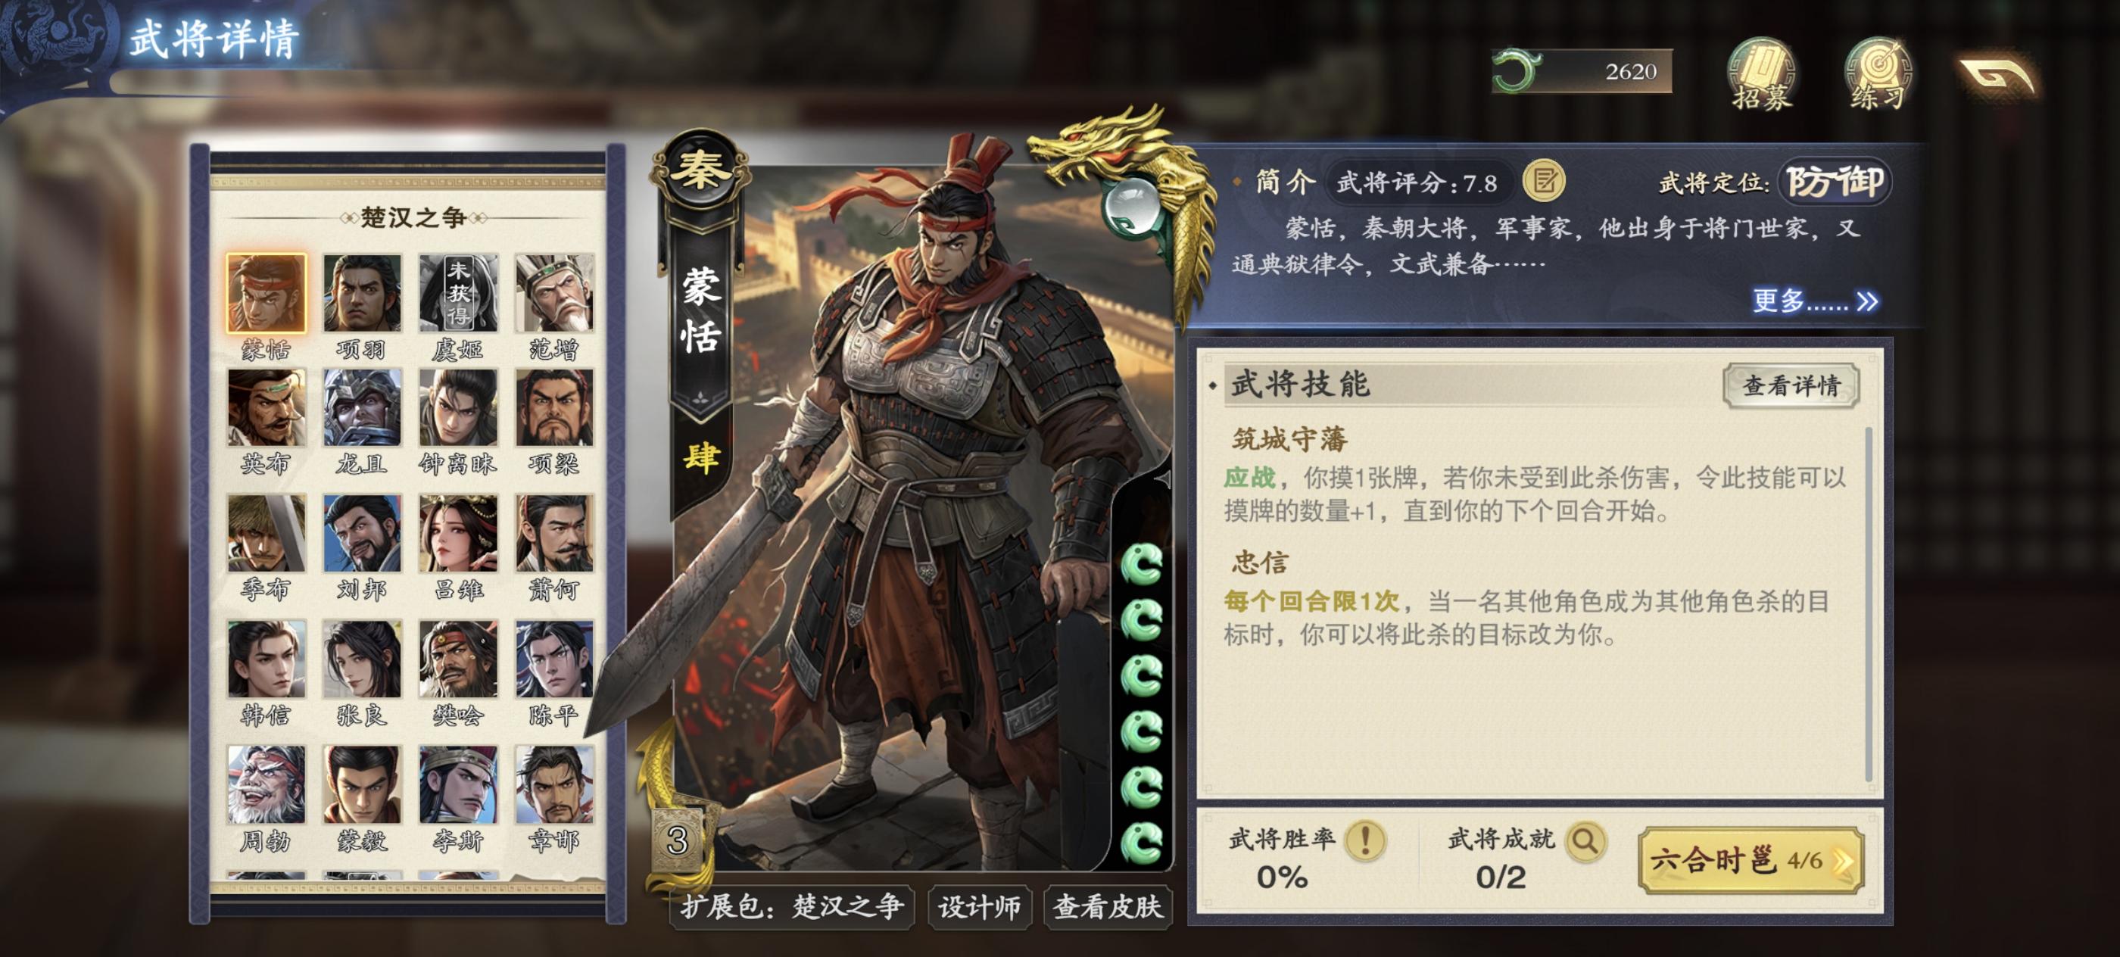This screenshot has width=2120, height=957.
Task: Click the 防御 role position tag
Action: click(x=1835, y=182)
